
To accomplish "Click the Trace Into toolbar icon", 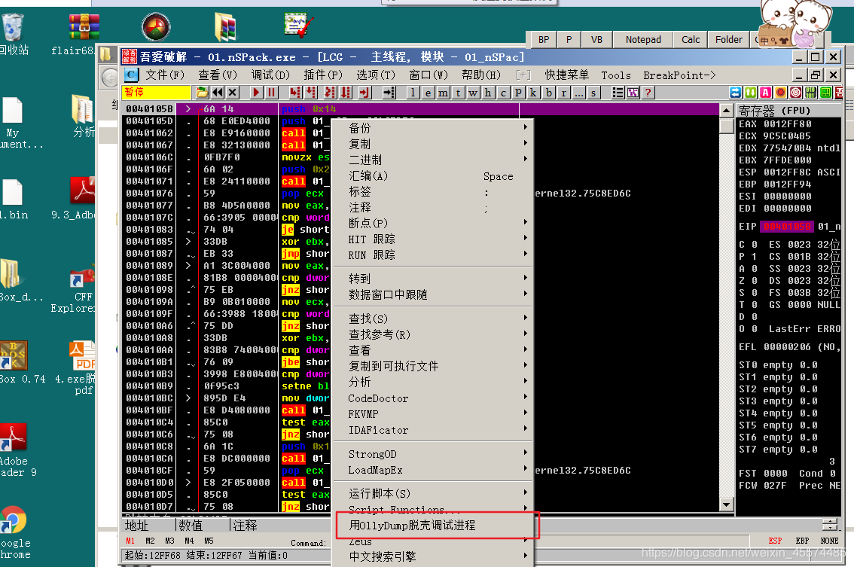I will click(330, 93).
